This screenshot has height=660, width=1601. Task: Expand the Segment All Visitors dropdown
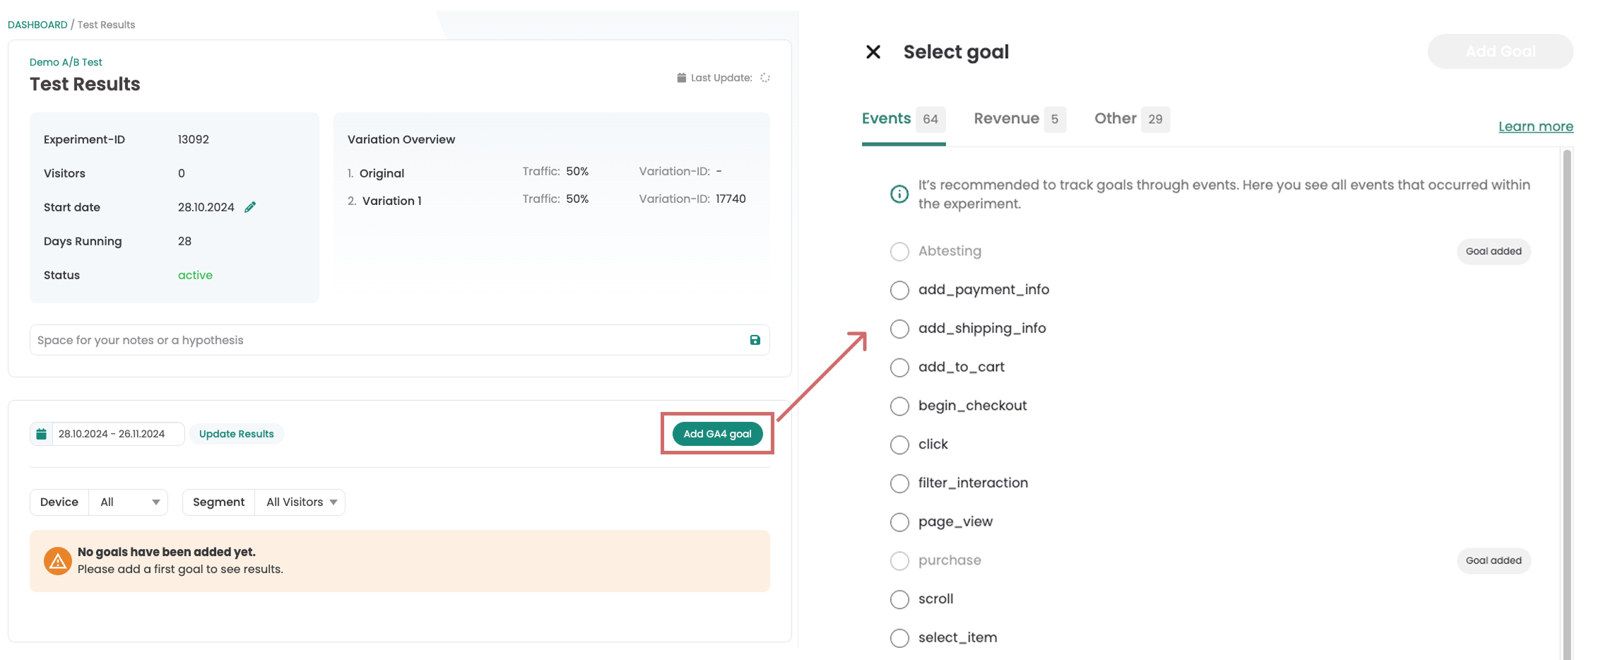point(300,502)
